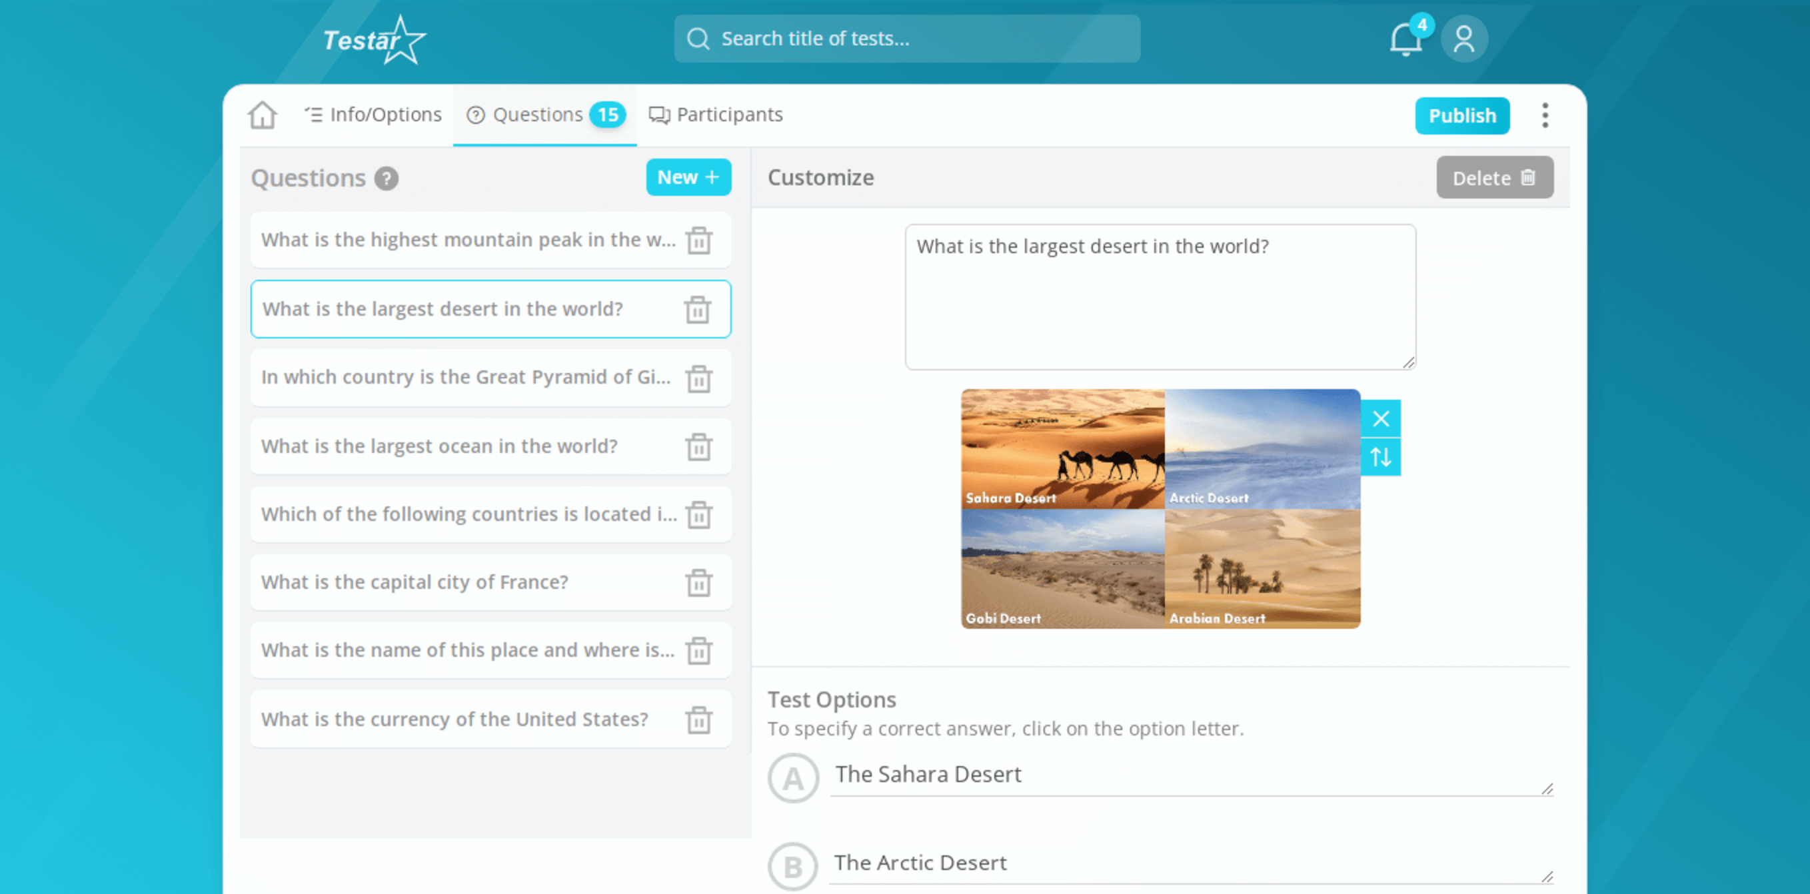Open the user profile avatar

coord(1463,39)
